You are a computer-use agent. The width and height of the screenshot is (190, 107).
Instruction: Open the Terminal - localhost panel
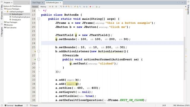pos(14,106)
